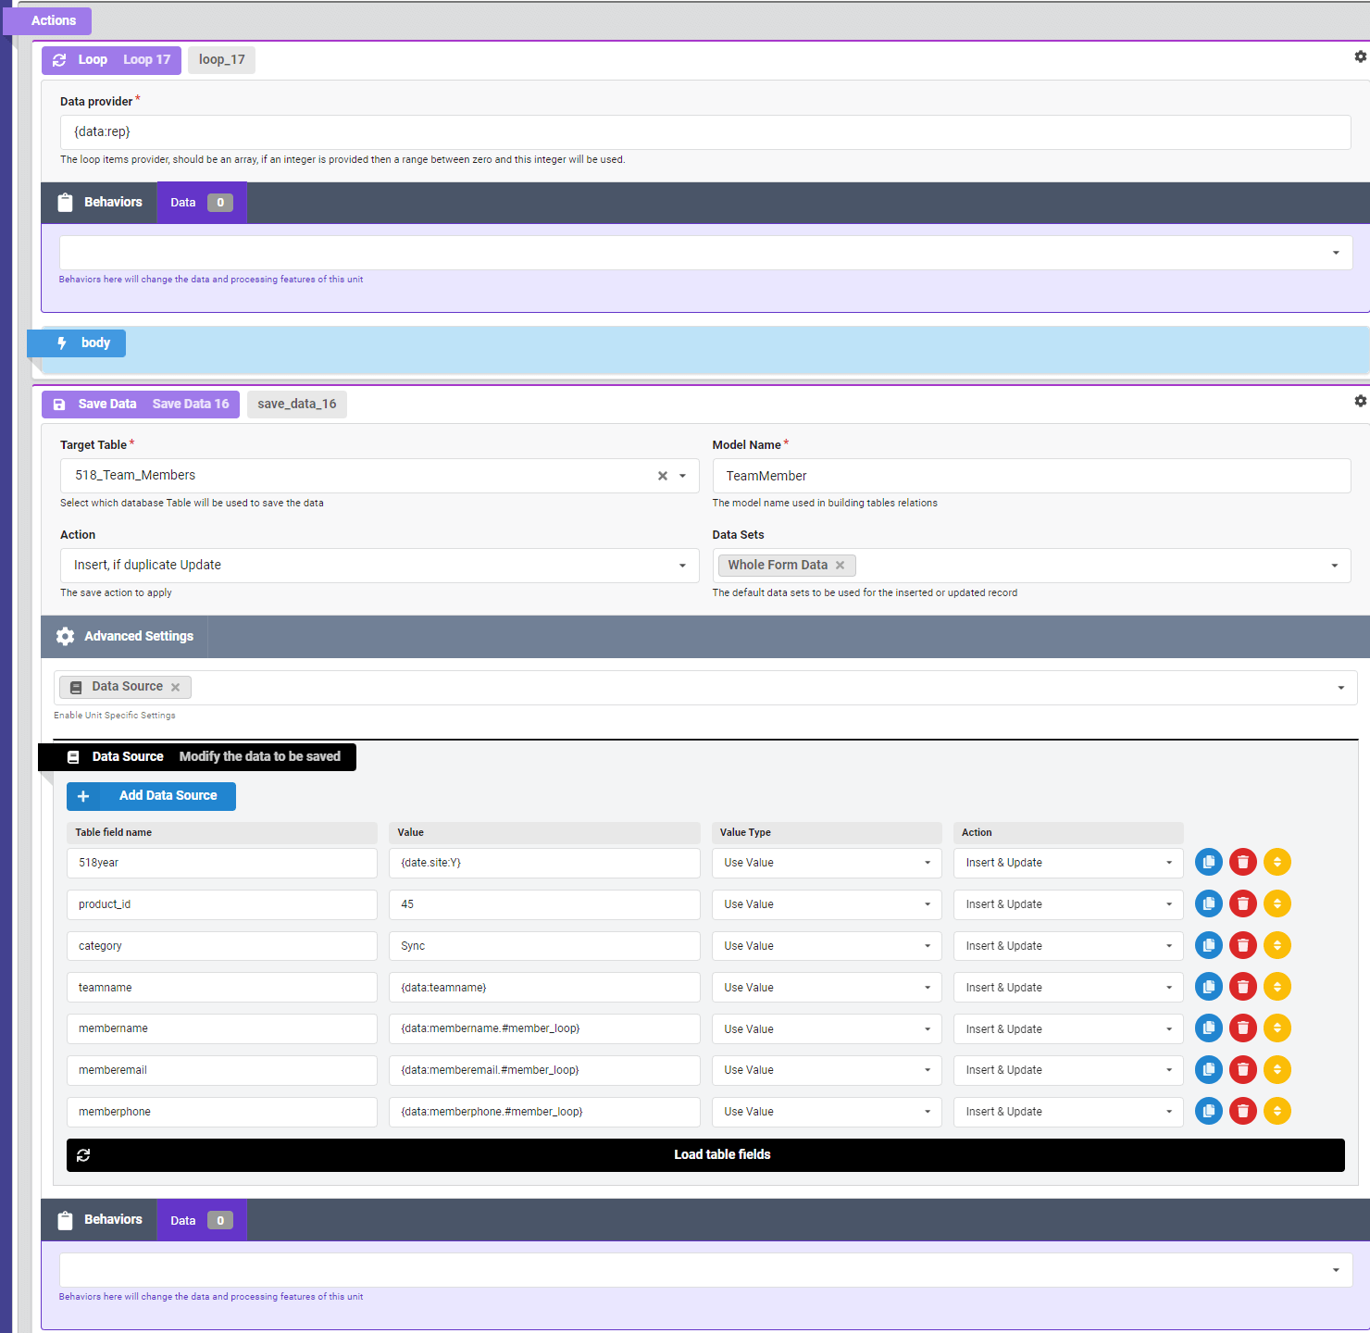Open Value Type dropdown for category row

(827, 946)
